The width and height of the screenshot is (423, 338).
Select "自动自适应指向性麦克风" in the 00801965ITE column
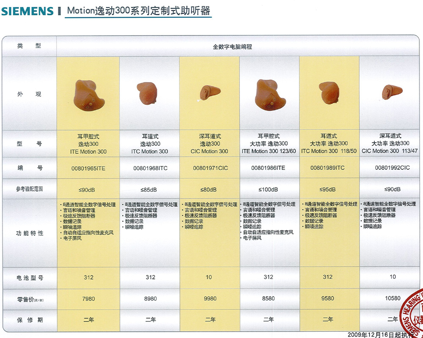click(88, 233)
